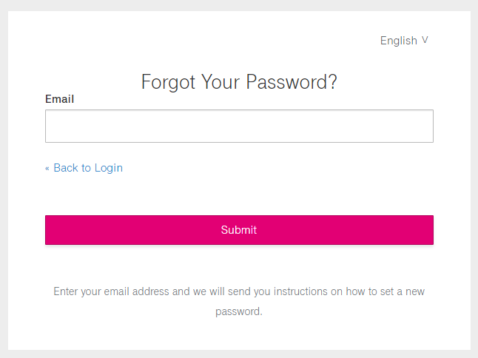
Task: Click inside the Email input field
Action: click(239, 126)
